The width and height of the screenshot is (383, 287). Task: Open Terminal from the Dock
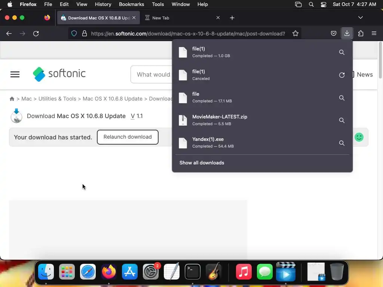click(x=193, y=272)
